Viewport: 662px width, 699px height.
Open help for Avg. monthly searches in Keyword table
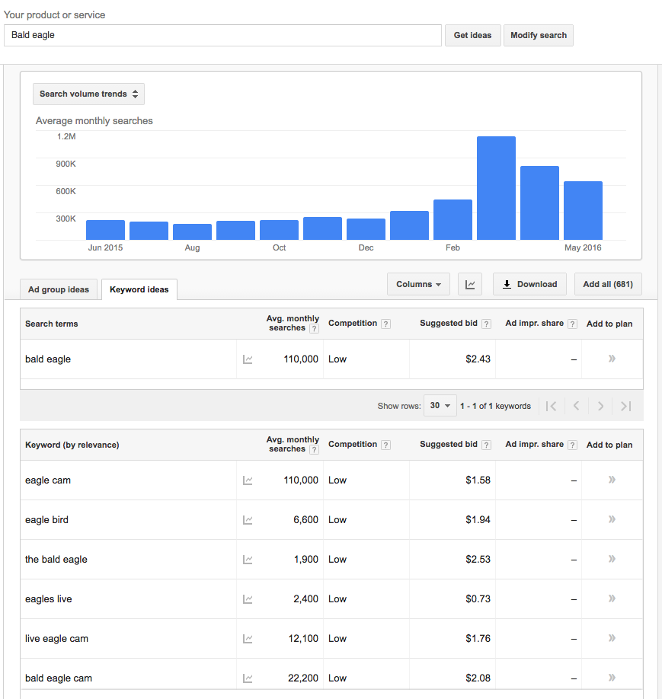(x=314, y=450)
